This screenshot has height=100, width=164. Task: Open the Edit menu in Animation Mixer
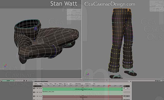tap(36, 84)
